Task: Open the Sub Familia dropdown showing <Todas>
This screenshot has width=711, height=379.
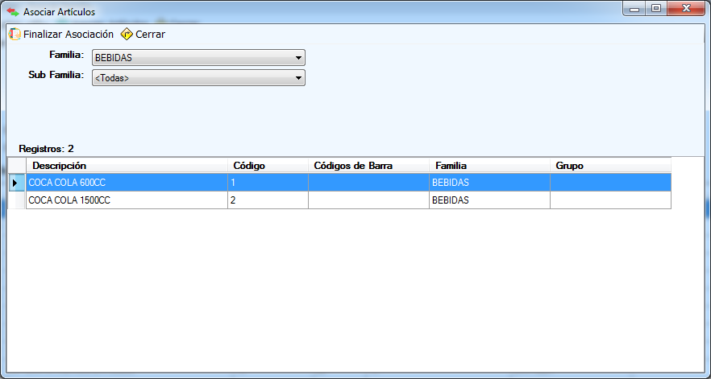Action: (198, 78)
